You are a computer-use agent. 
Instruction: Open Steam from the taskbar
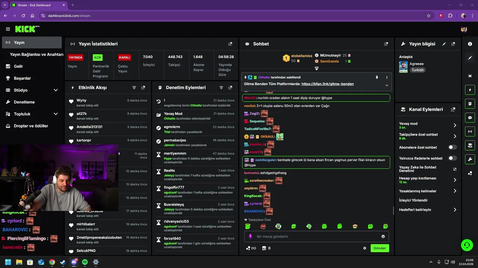click(63, 262)
